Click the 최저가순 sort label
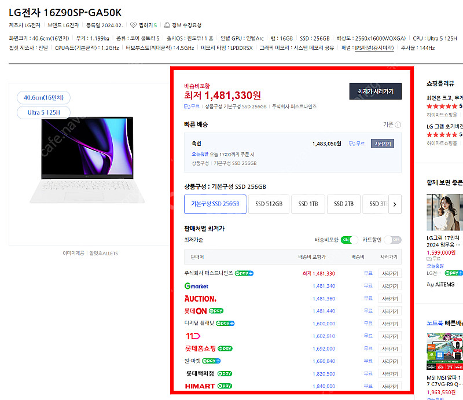 click(x=194, y=240)
